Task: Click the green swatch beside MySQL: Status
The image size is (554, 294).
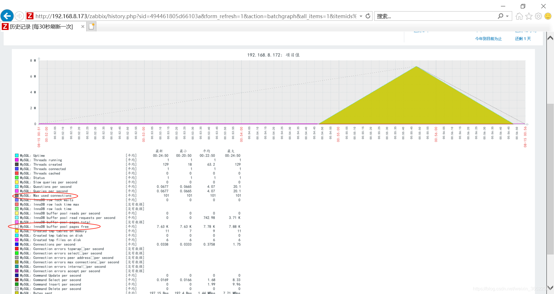Action: point(17,178)
